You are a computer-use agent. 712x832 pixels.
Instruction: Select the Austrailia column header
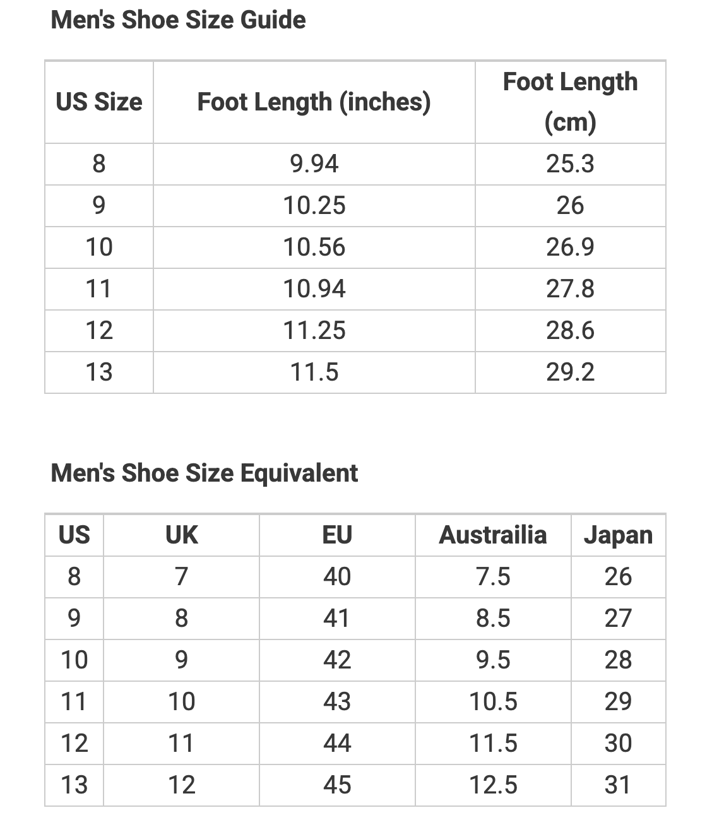click(x=493, y=535)
